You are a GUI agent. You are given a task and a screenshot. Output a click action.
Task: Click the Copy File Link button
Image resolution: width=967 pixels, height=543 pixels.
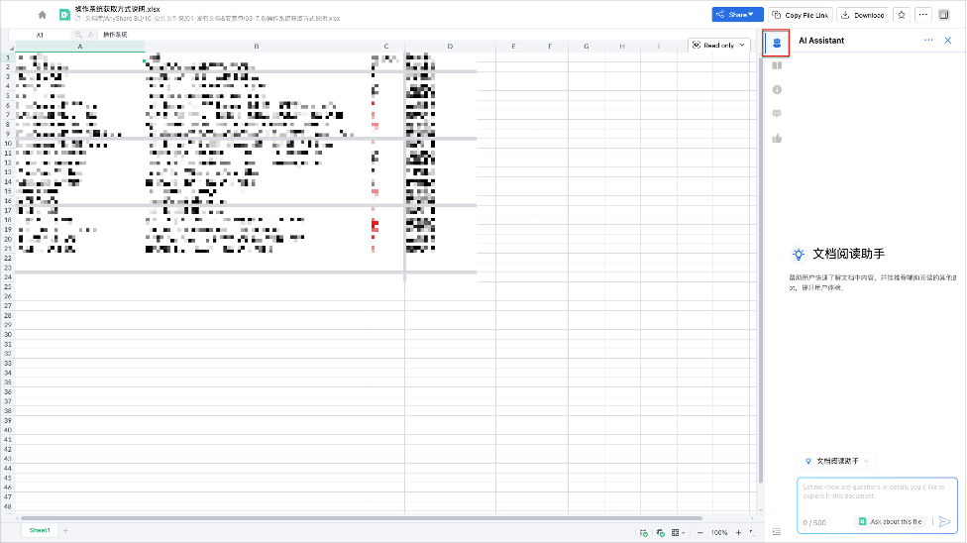point(801,15)
